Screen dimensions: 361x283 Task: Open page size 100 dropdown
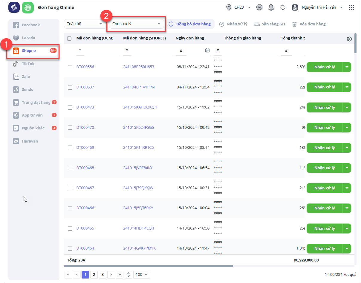(x=142, y=274)
